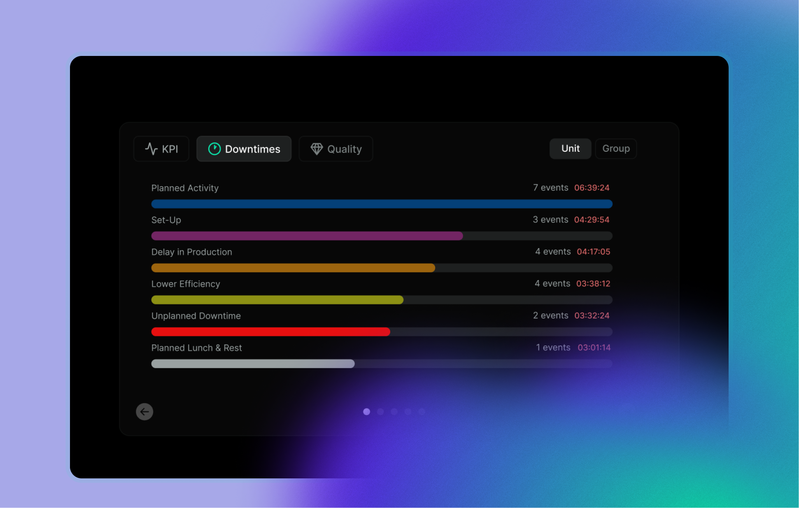This screenshot has height=508, width=799.
Task: Click the 06:39:24 duration value
Action: (592, 188)
